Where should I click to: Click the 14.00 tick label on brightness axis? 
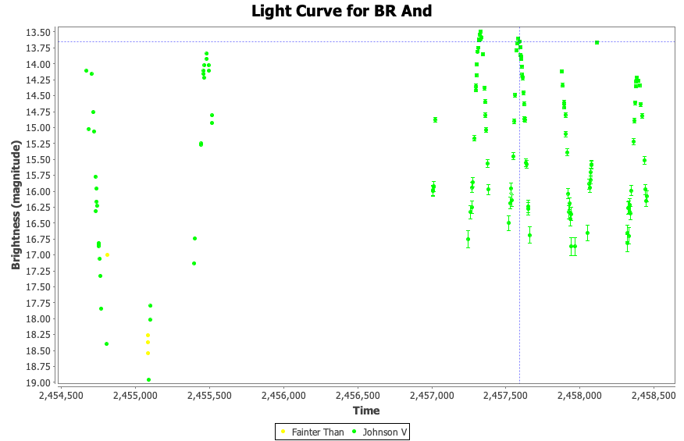click(x=38, y=64)
